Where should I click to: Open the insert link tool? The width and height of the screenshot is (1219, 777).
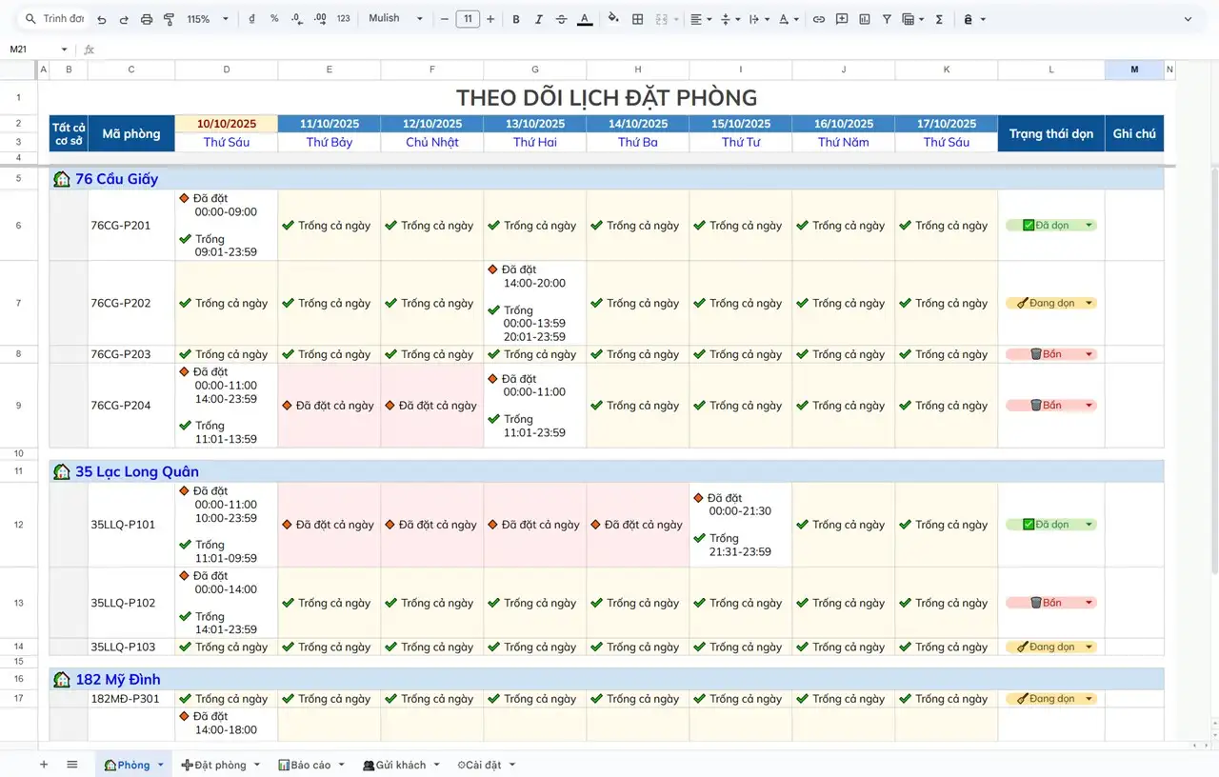coord(818,19)
